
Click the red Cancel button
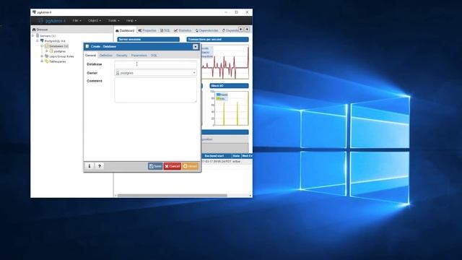coord(173,166)
